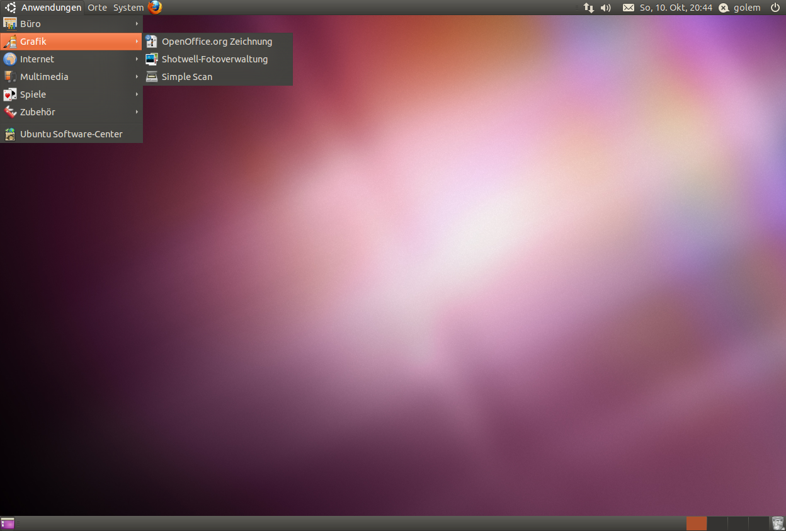Viewport: 786px width, 531px height.
Task: Click the Shotwell icon
Action: [x=152, y=59]
